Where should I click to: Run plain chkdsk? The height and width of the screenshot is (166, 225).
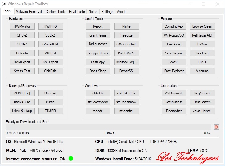(x=98, y=93)
